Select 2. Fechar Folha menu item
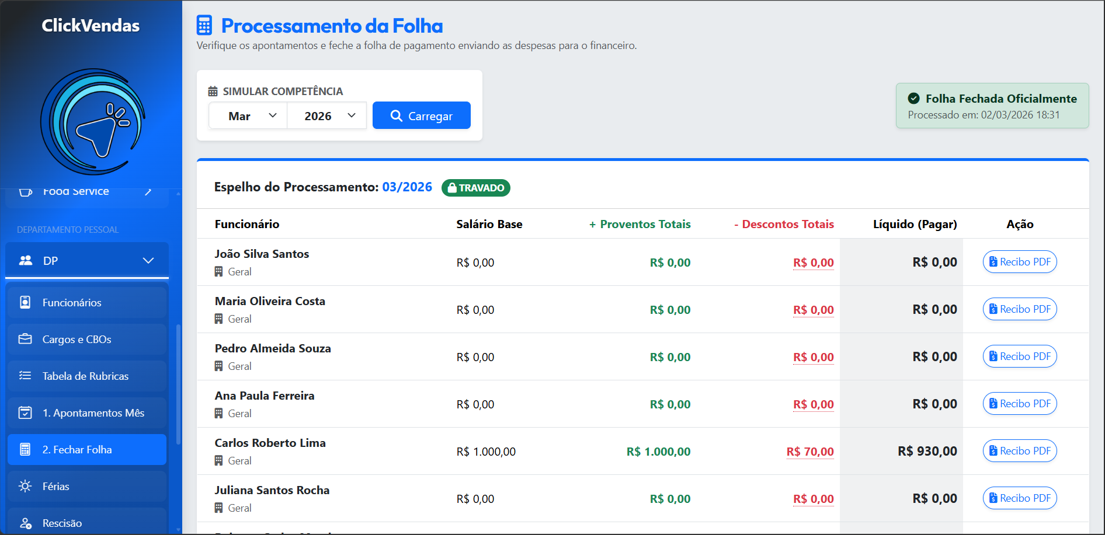Screen dimensions: 1105x535 pyautogui.click(x=87, y=449)
